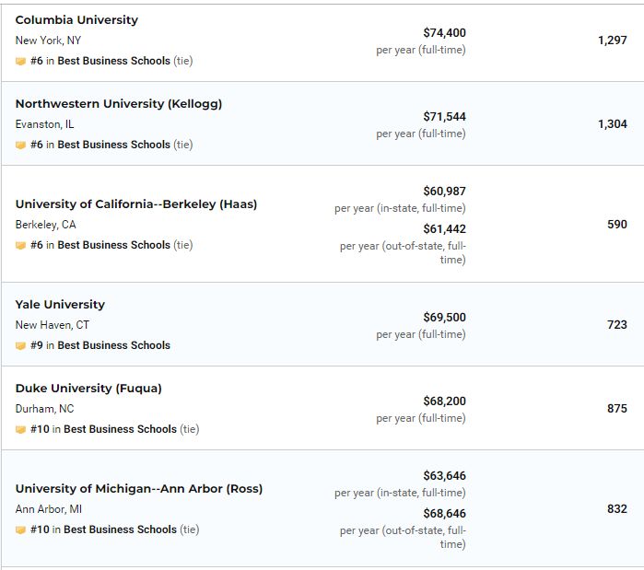Open the Yale University school link
The image size is (644, 570).
(x=60, y=305)
